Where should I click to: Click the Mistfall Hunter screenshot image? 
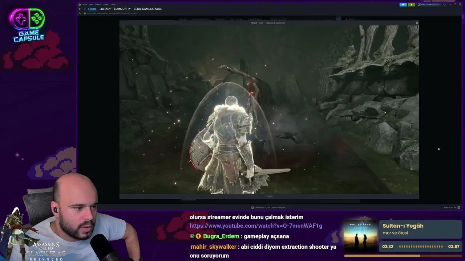click(269, 109)
